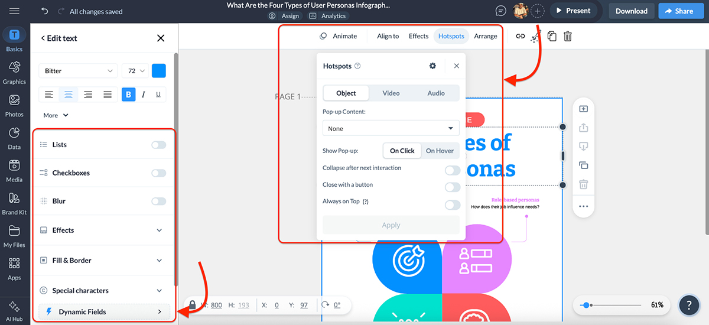The height and width of the screenshot is (325, 709).
Task: Toggle italic formatting
Action: pyautogui.click(x=144, y=95)
